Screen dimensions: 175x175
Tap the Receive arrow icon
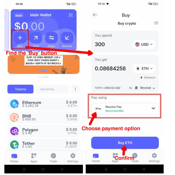(67, 38)
